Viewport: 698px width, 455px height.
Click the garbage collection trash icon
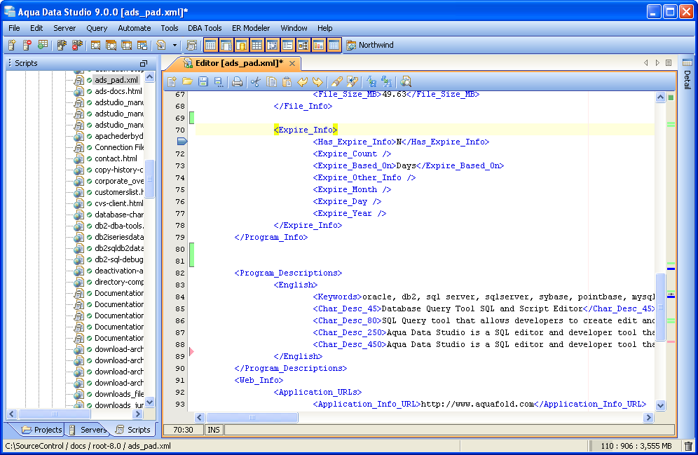pyautogui.click(x=688, y=446)
